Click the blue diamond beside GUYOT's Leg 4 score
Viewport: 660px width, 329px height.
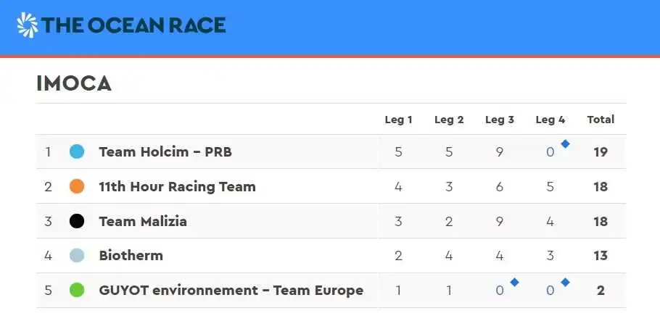pos(565,283)
